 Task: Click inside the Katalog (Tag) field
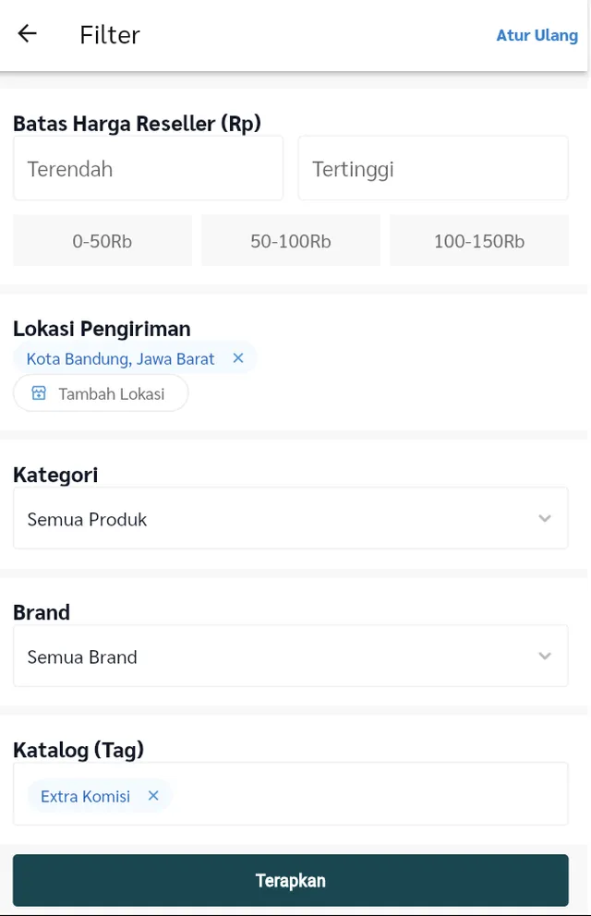coord(369,794)
